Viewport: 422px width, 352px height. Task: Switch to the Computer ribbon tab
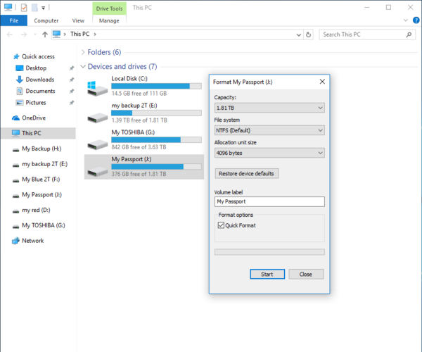[46, 20]
